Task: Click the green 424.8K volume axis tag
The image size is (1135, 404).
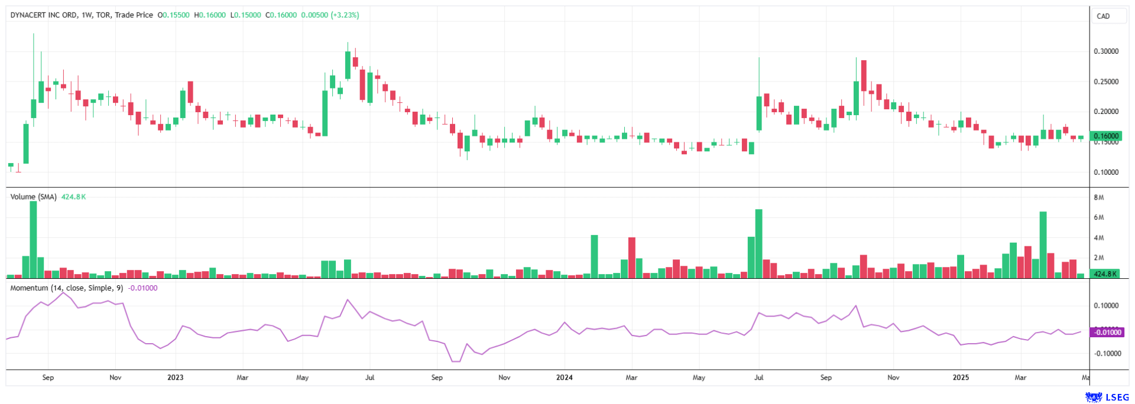Action: 1105,274
